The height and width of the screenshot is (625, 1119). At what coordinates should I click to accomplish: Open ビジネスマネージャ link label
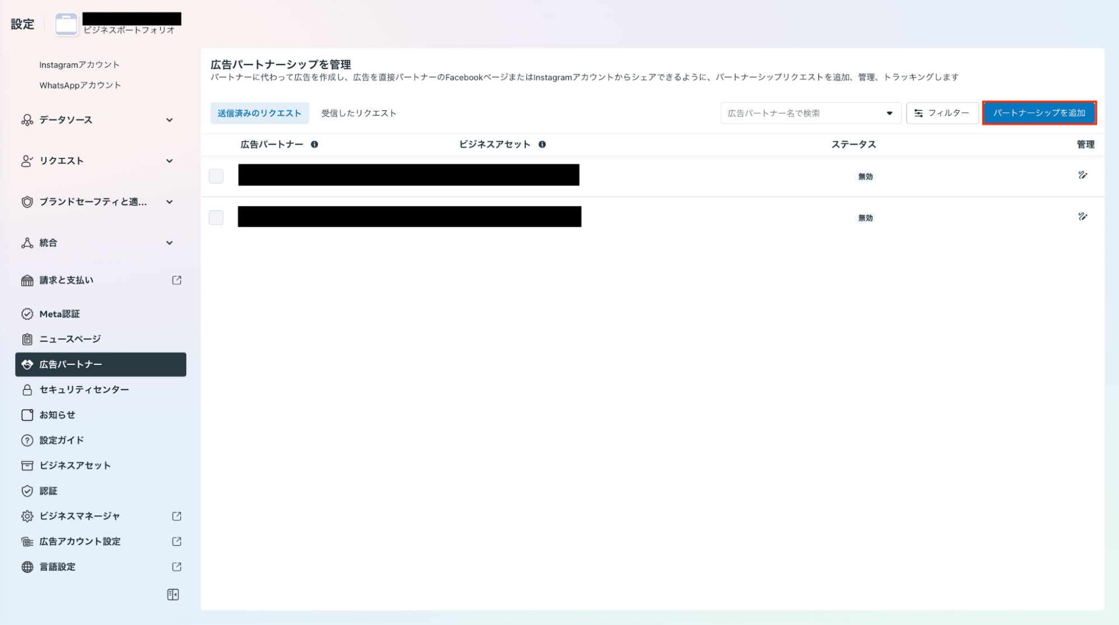click(79, 516)
